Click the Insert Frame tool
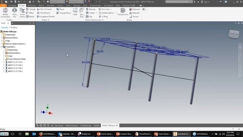 click(x=22, y=13)
